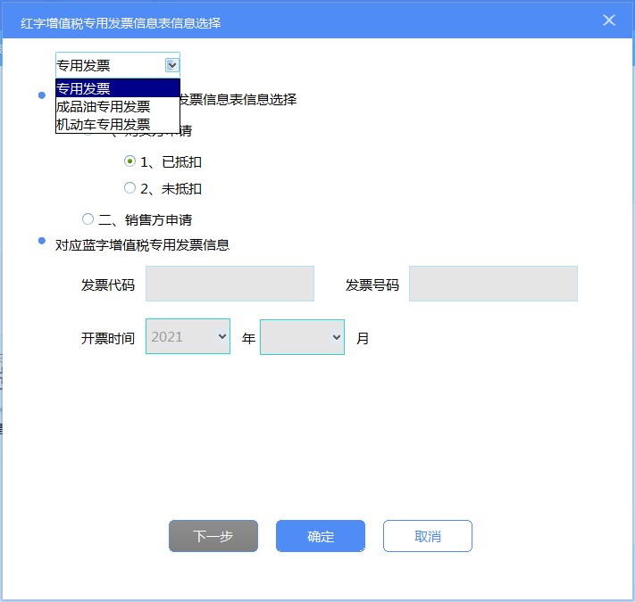This screenshot has height=602, width=635.
Task: Choose the 二、销售方申请 radio option
Action: click(88, 219)
